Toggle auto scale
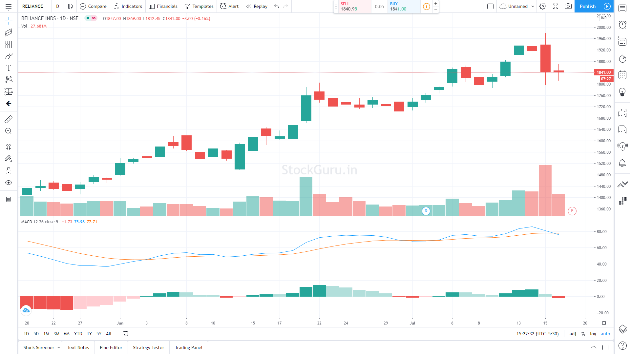This screenshot has width=630, height=354. (x=605, y=334)
